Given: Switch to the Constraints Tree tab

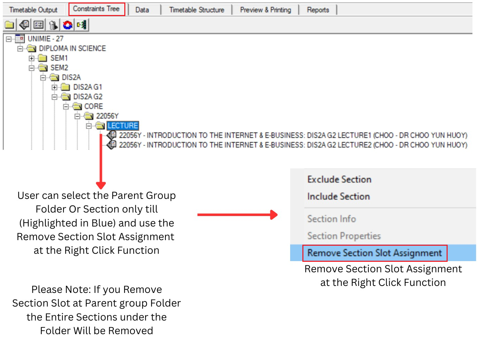Looking at the screenshot, I should (x=97, y=9).
